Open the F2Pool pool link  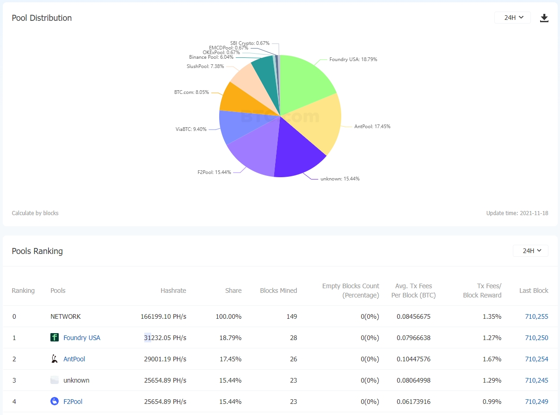(73, 402)
